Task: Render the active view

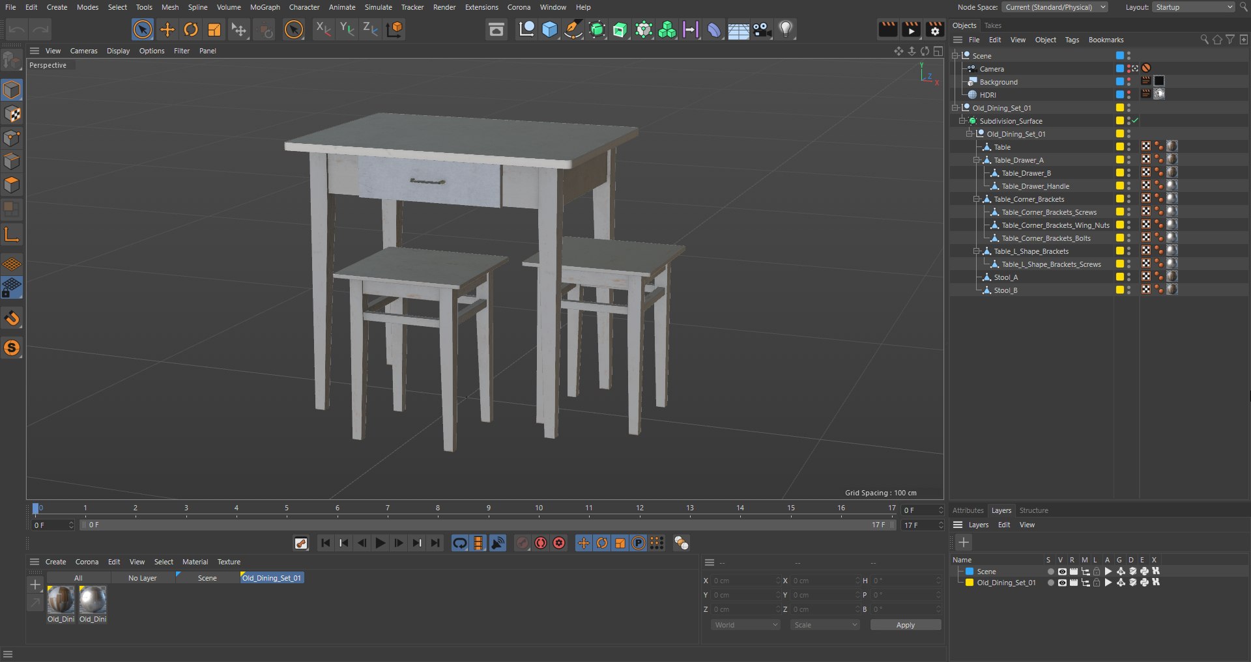Action: point(887,29)
